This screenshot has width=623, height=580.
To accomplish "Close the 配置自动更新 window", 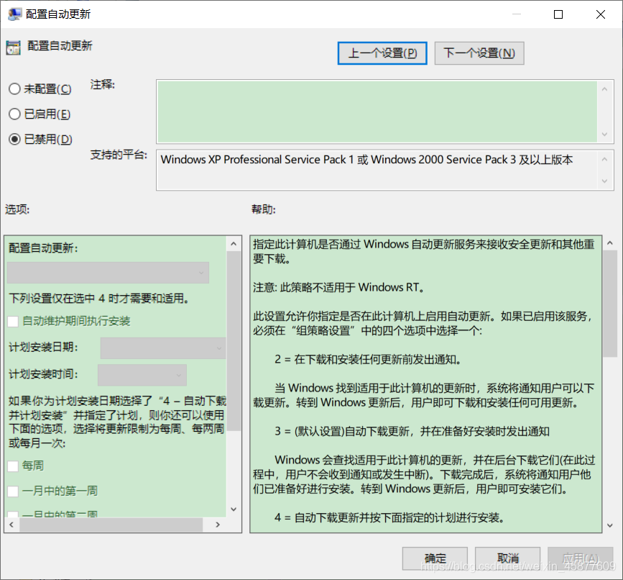I will (601, 14).
